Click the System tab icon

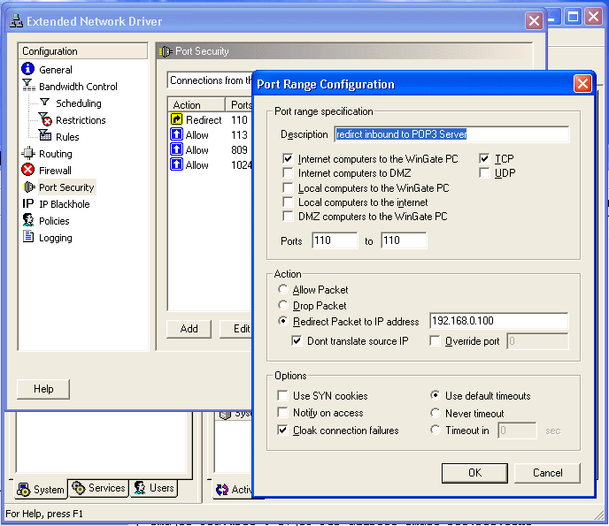pos(24,490)
